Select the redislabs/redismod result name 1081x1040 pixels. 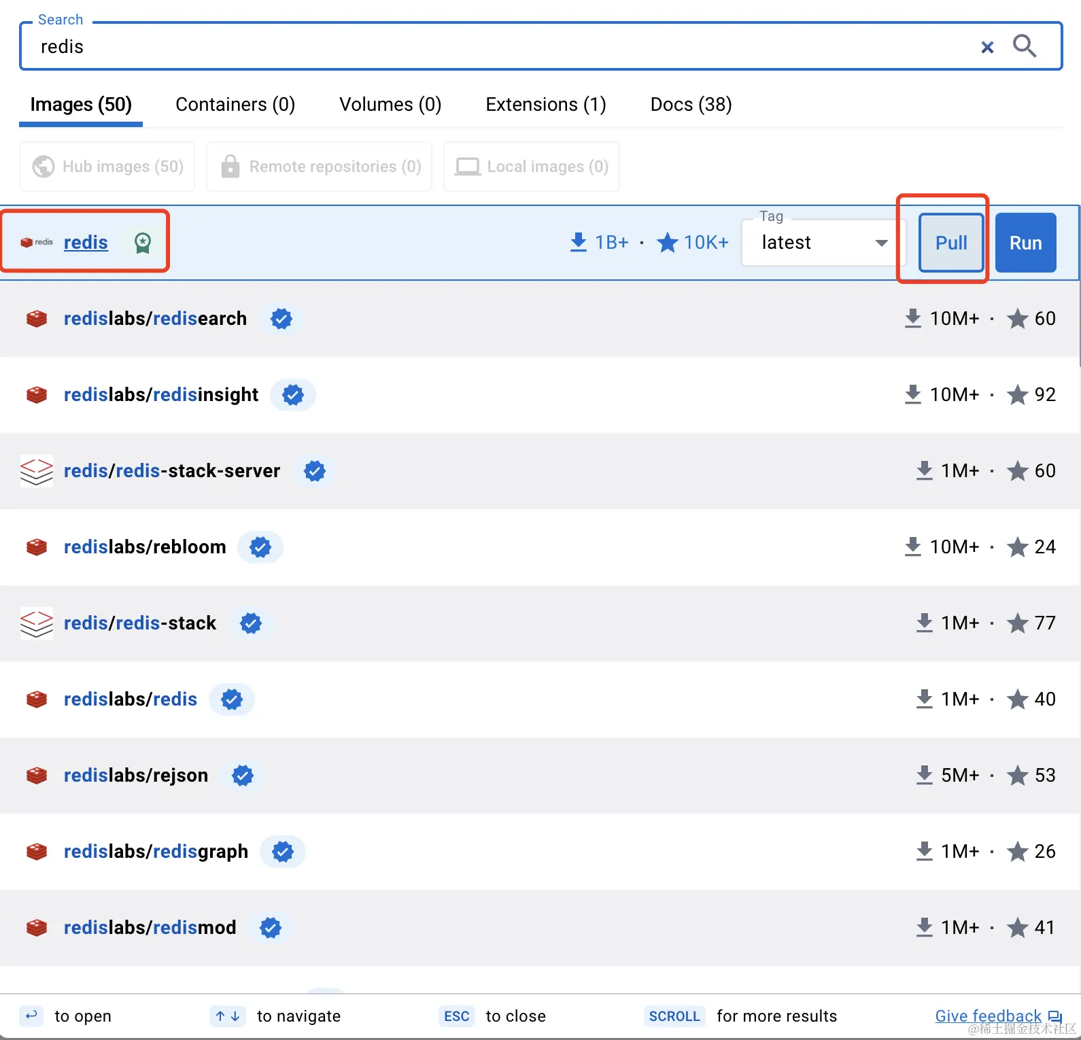click(x=150, y=927)
